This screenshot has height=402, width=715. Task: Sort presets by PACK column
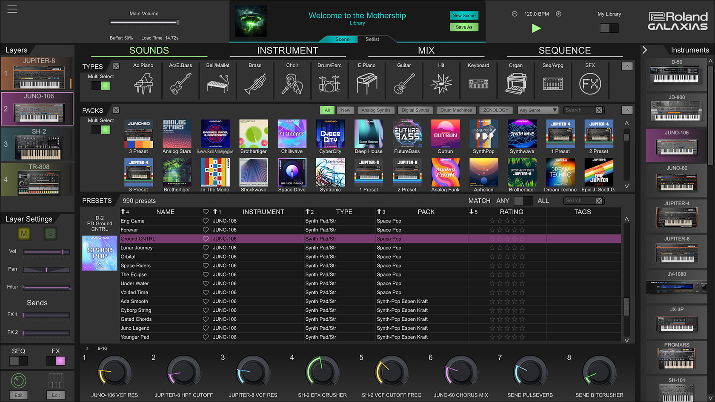tap(426, 212)
